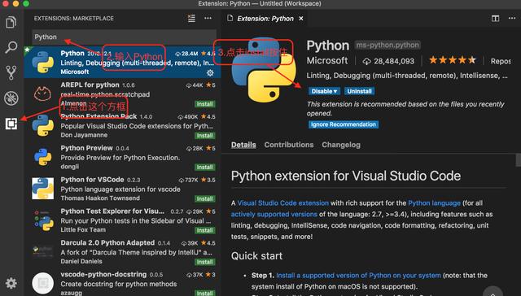The height and width of the screenshot is (296, 521).
Task: Click the Quick start heading
Action: click(257, 256)
